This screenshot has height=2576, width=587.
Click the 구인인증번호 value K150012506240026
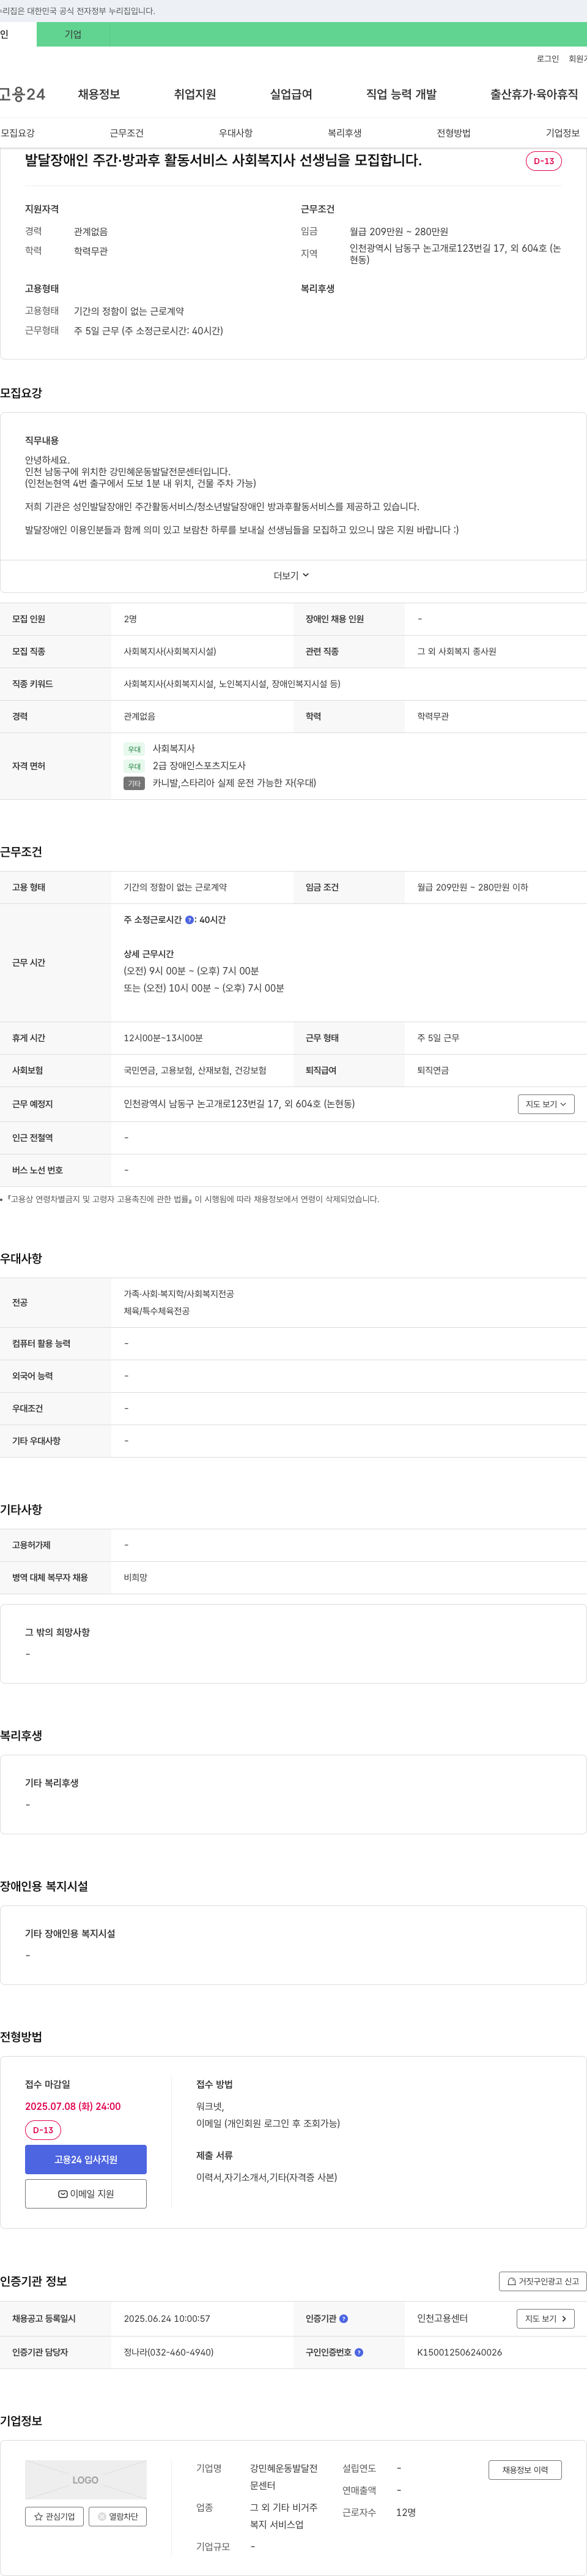pyautogui.click(x=459, y=2352)
